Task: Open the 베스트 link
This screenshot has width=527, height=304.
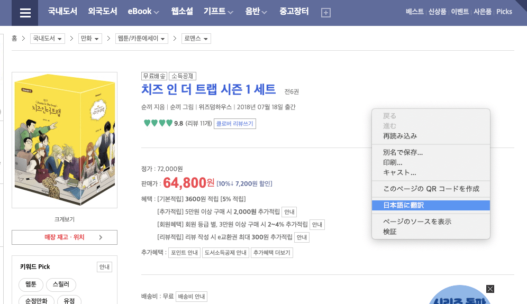Action: coord(414,12)
